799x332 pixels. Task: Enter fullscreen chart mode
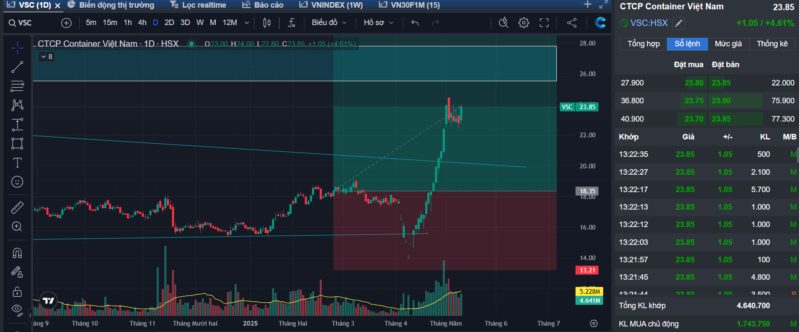544,23
